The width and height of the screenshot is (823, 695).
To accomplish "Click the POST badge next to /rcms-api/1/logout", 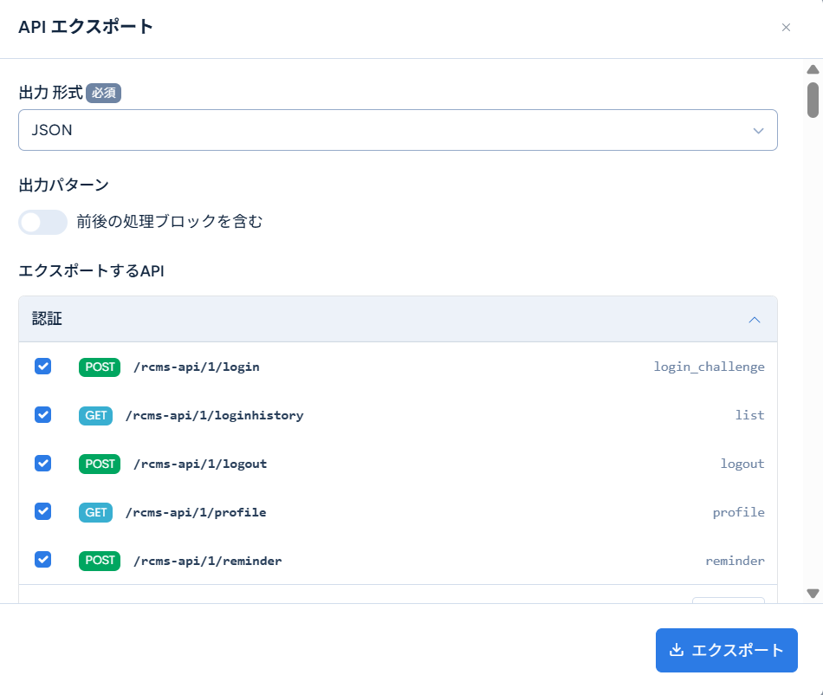I will pos(99,464).
